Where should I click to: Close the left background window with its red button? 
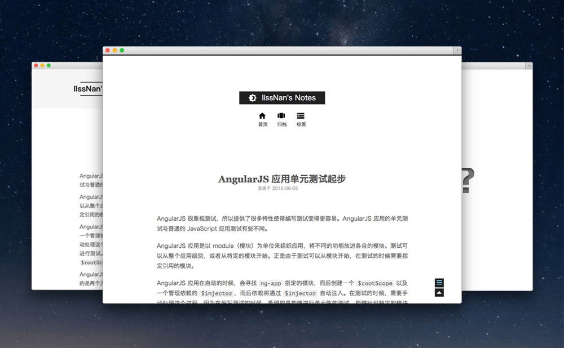pos(37,65)
